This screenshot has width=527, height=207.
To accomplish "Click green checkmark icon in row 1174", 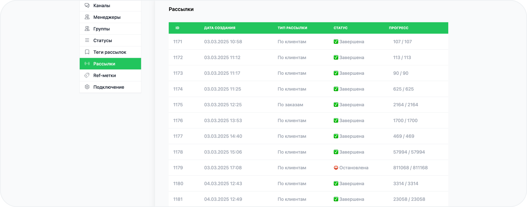I will 336,89.
